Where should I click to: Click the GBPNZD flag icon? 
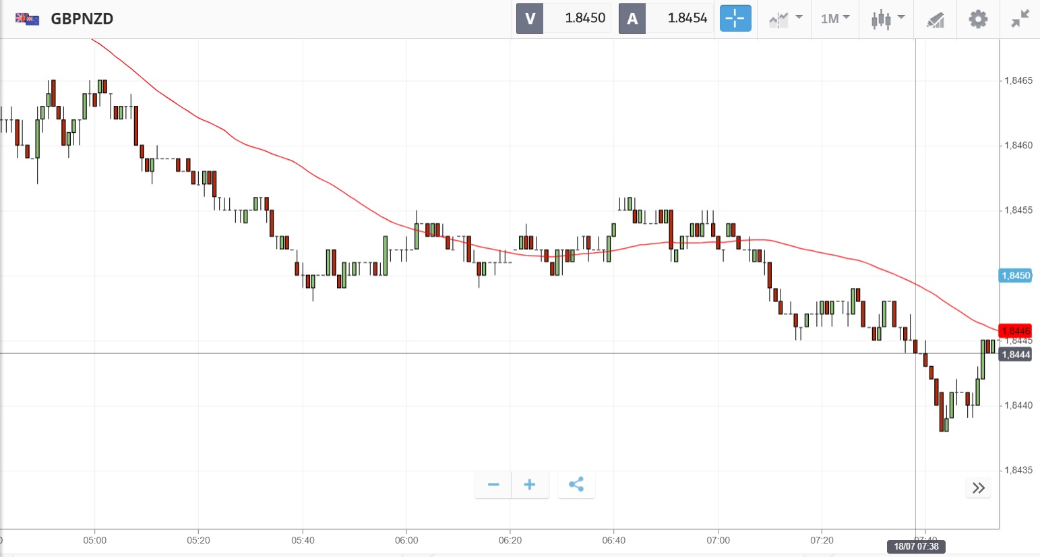click(28, 19)
